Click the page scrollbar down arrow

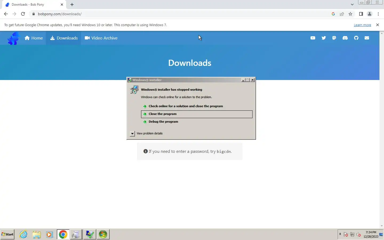pyautogui.click(x=382, y=226)
